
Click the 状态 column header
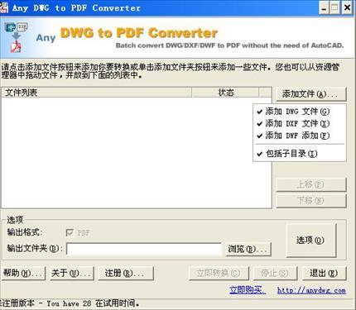click(x=225, y=93)
